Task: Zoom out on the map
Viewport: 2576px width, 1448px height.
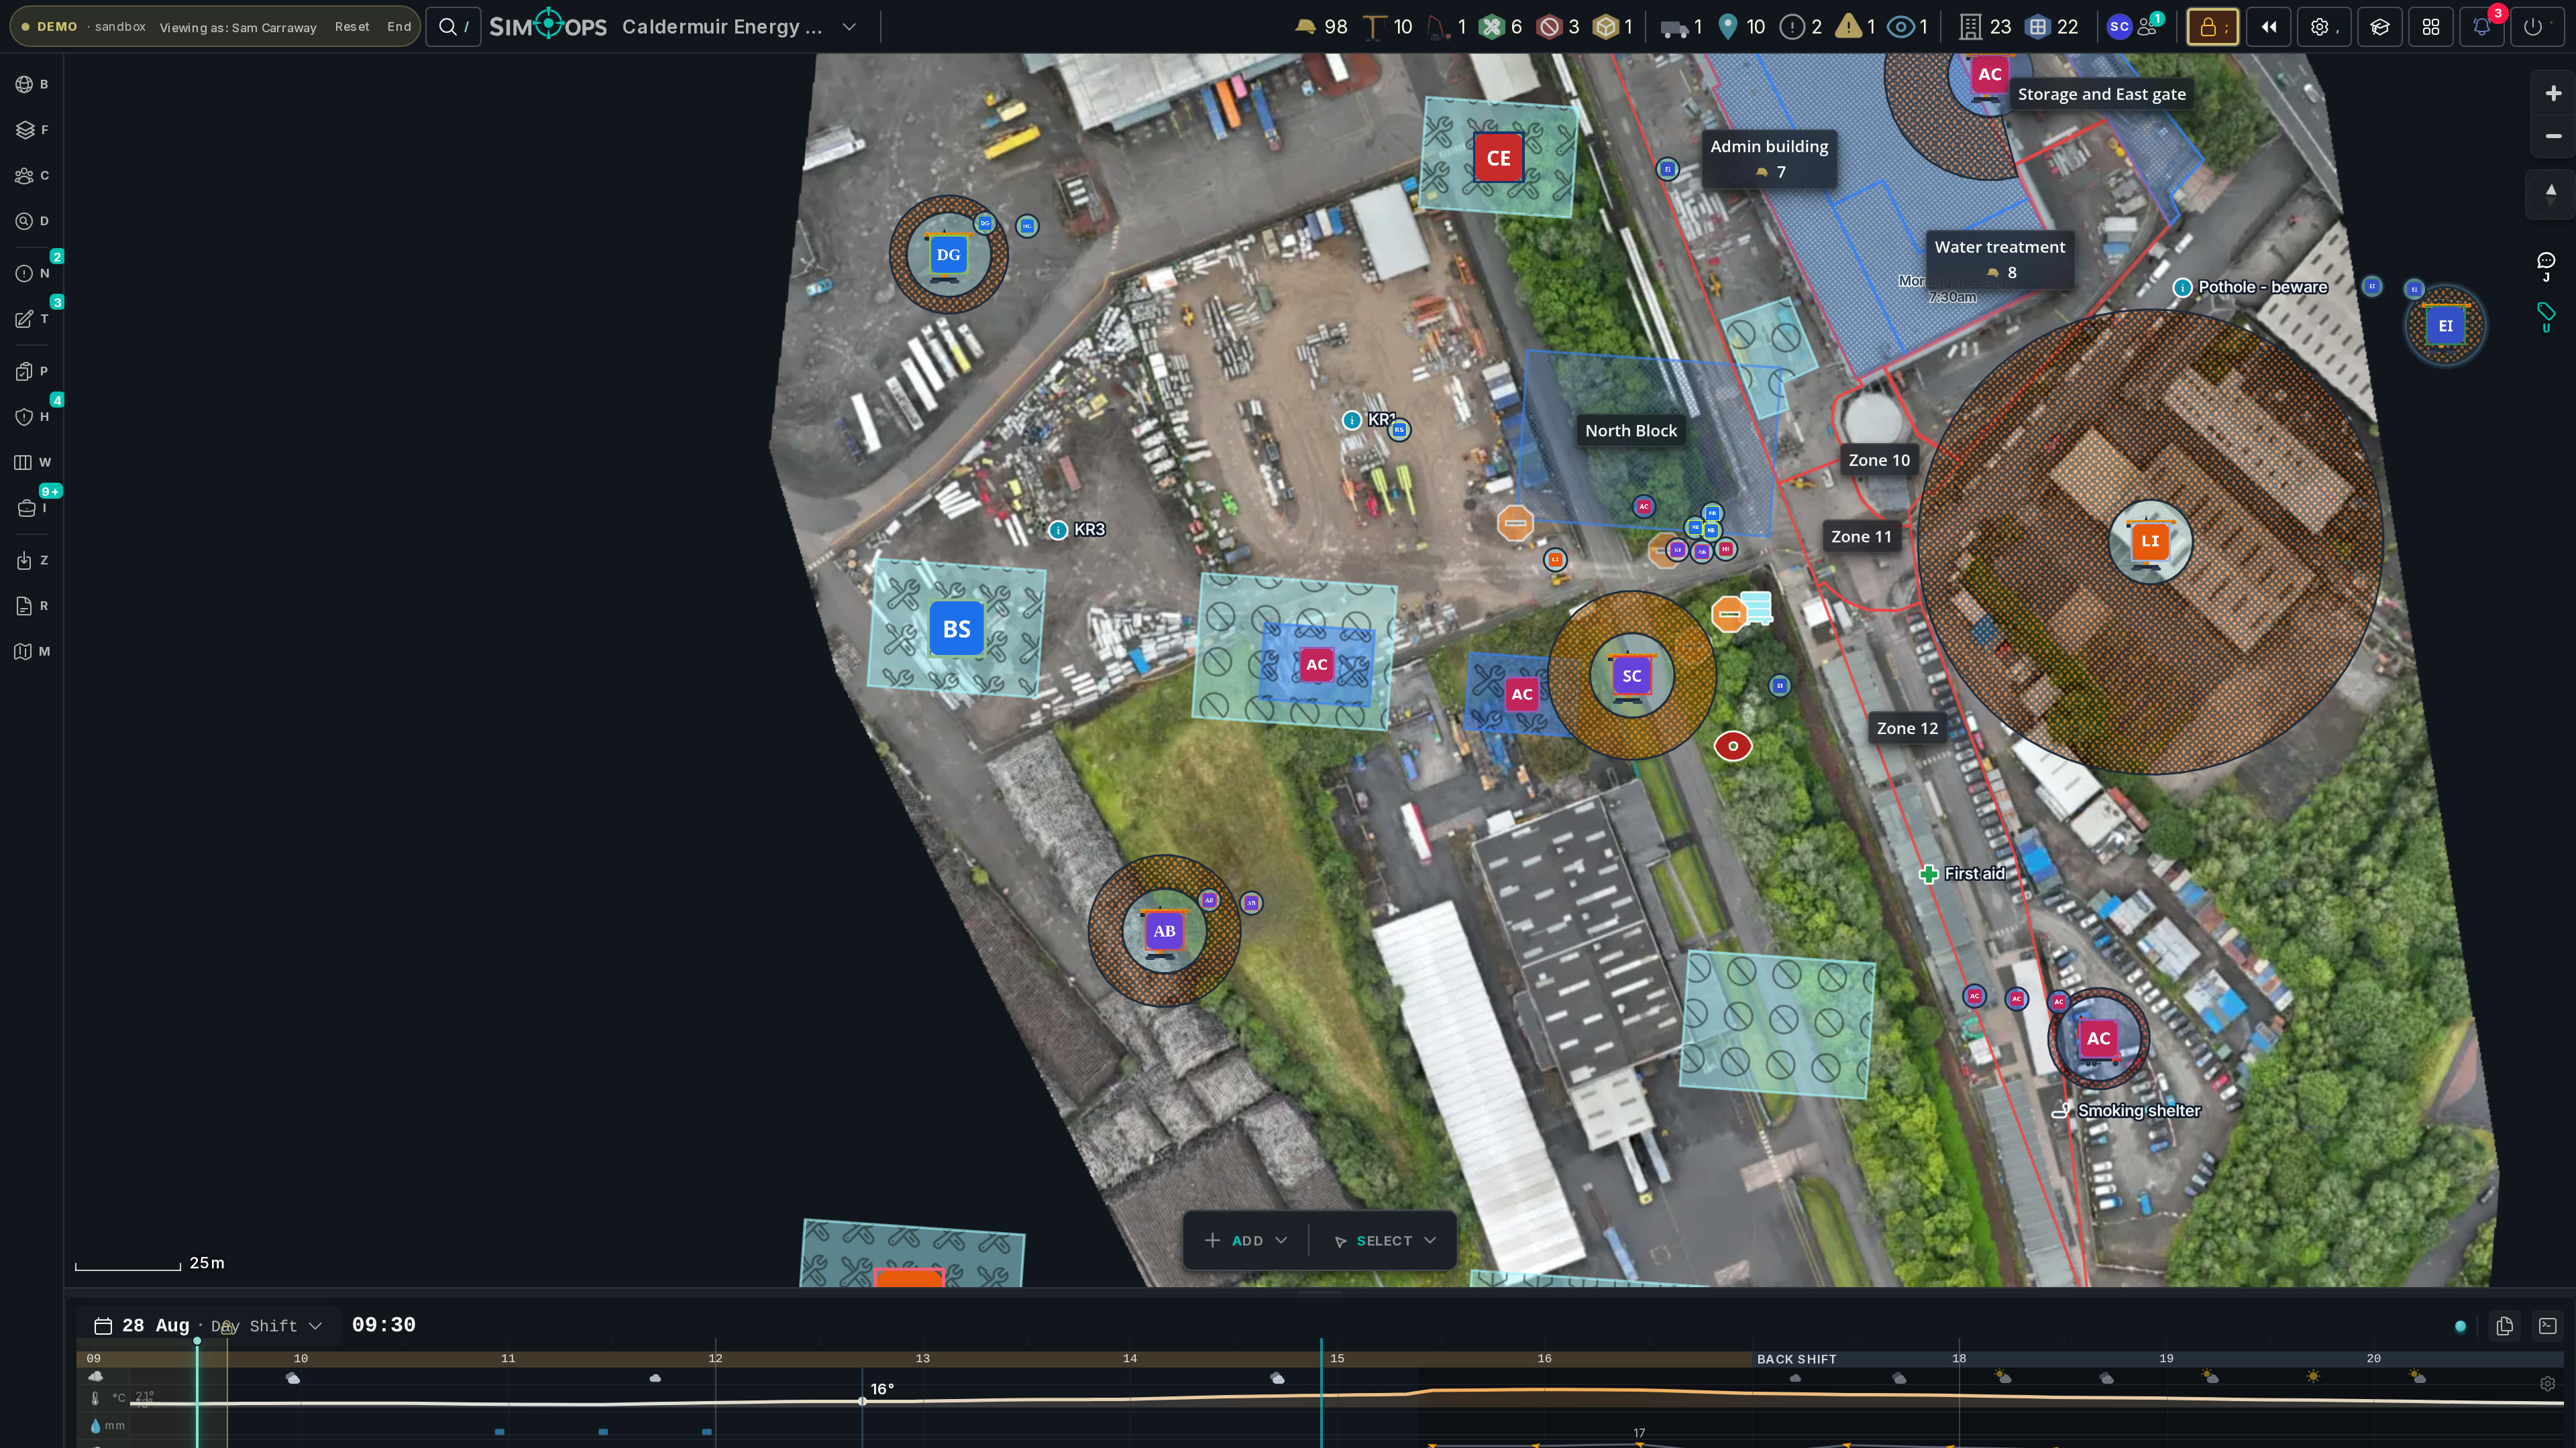Action: 2553,136
